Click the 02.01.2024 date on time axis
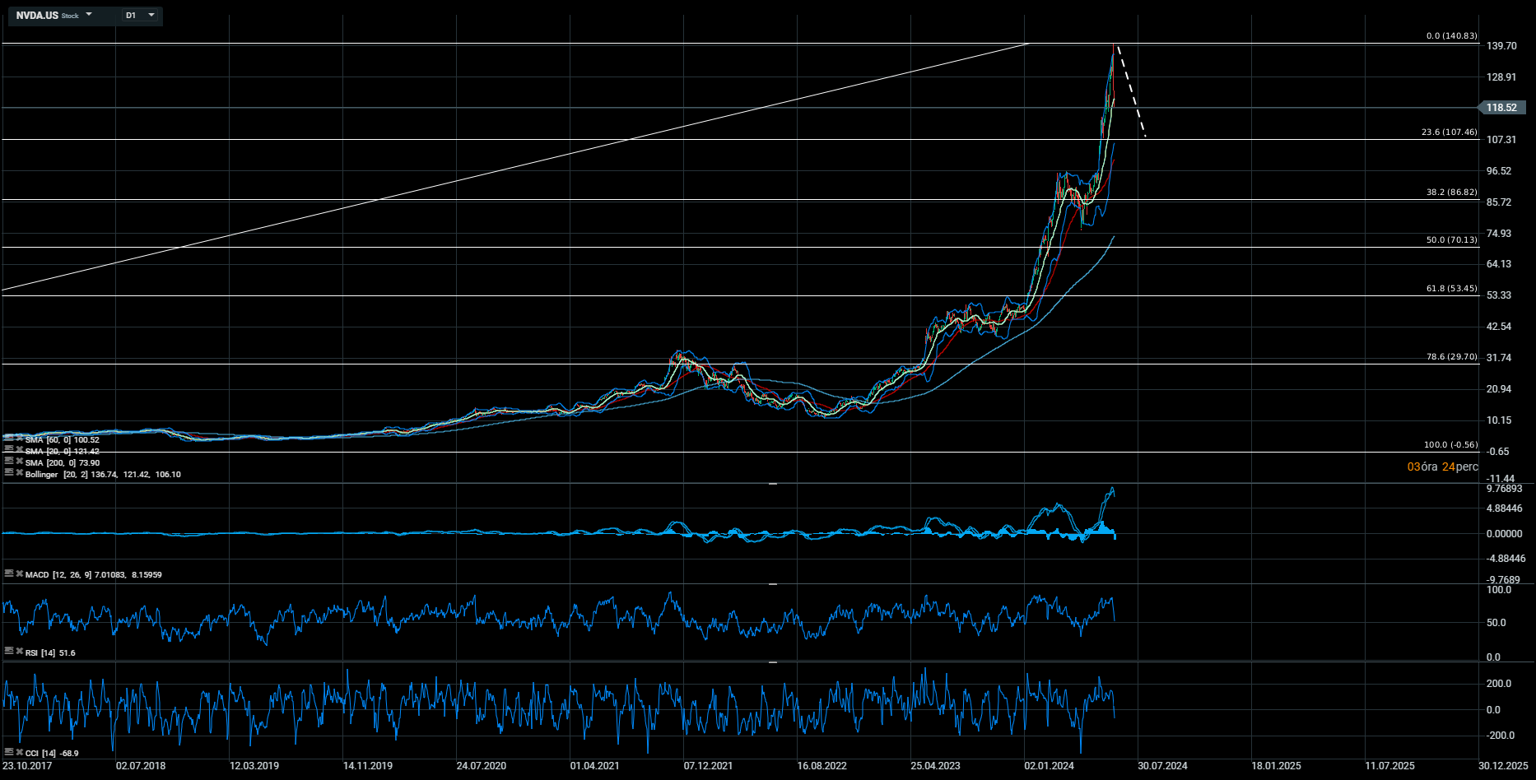The width and height of the screenshot is (1536, 780). point(1050,766)
